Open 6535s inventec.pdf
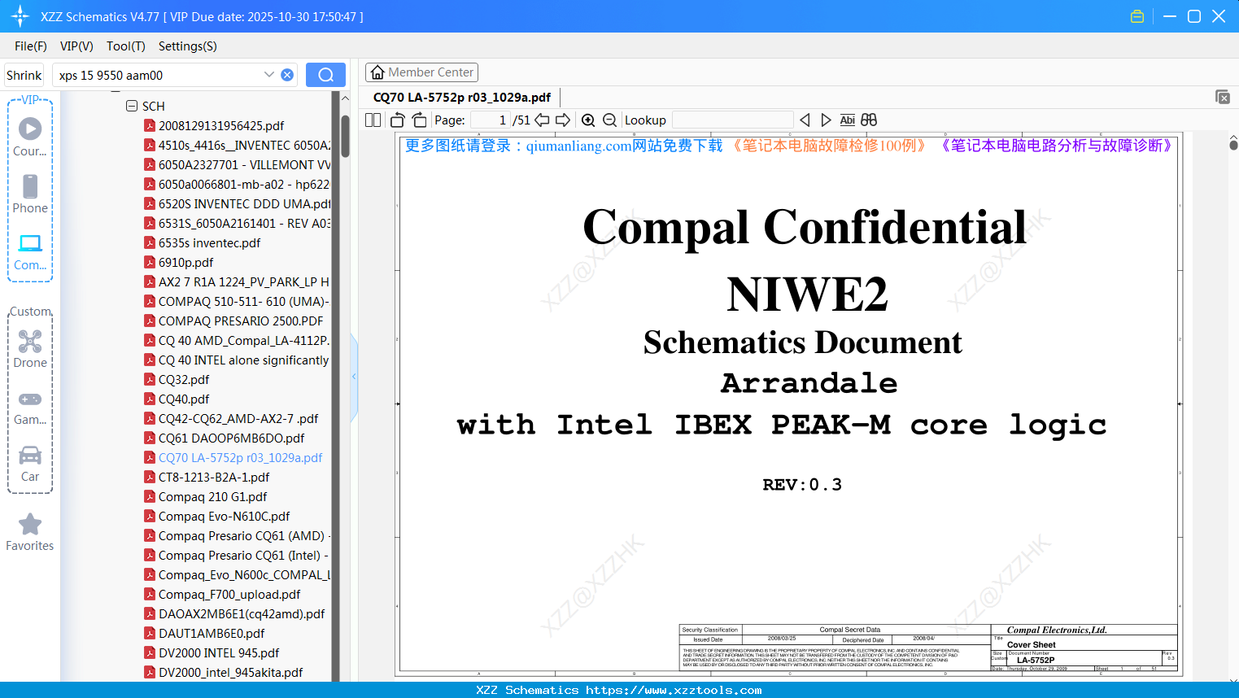Viewport: 1239px width, 698px height. point(209,242)
